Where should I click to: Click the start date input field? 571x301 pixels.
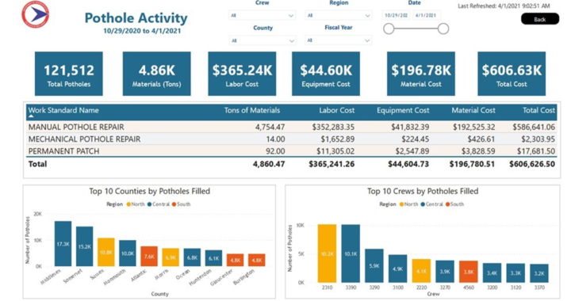pos(397,16)
